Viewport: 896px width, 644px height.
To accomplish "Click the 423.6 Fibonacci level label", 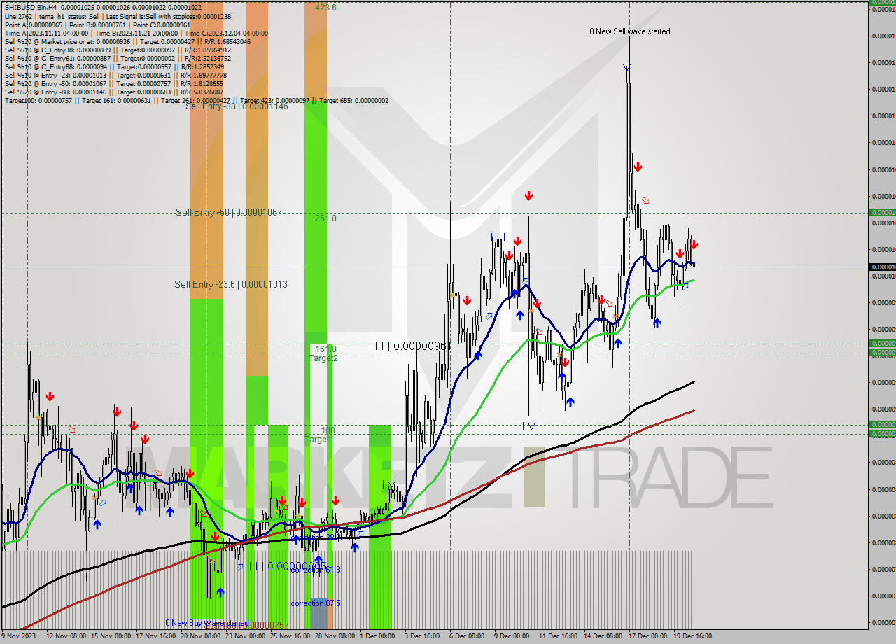I will pyautogui.click(x=325, y=7).
